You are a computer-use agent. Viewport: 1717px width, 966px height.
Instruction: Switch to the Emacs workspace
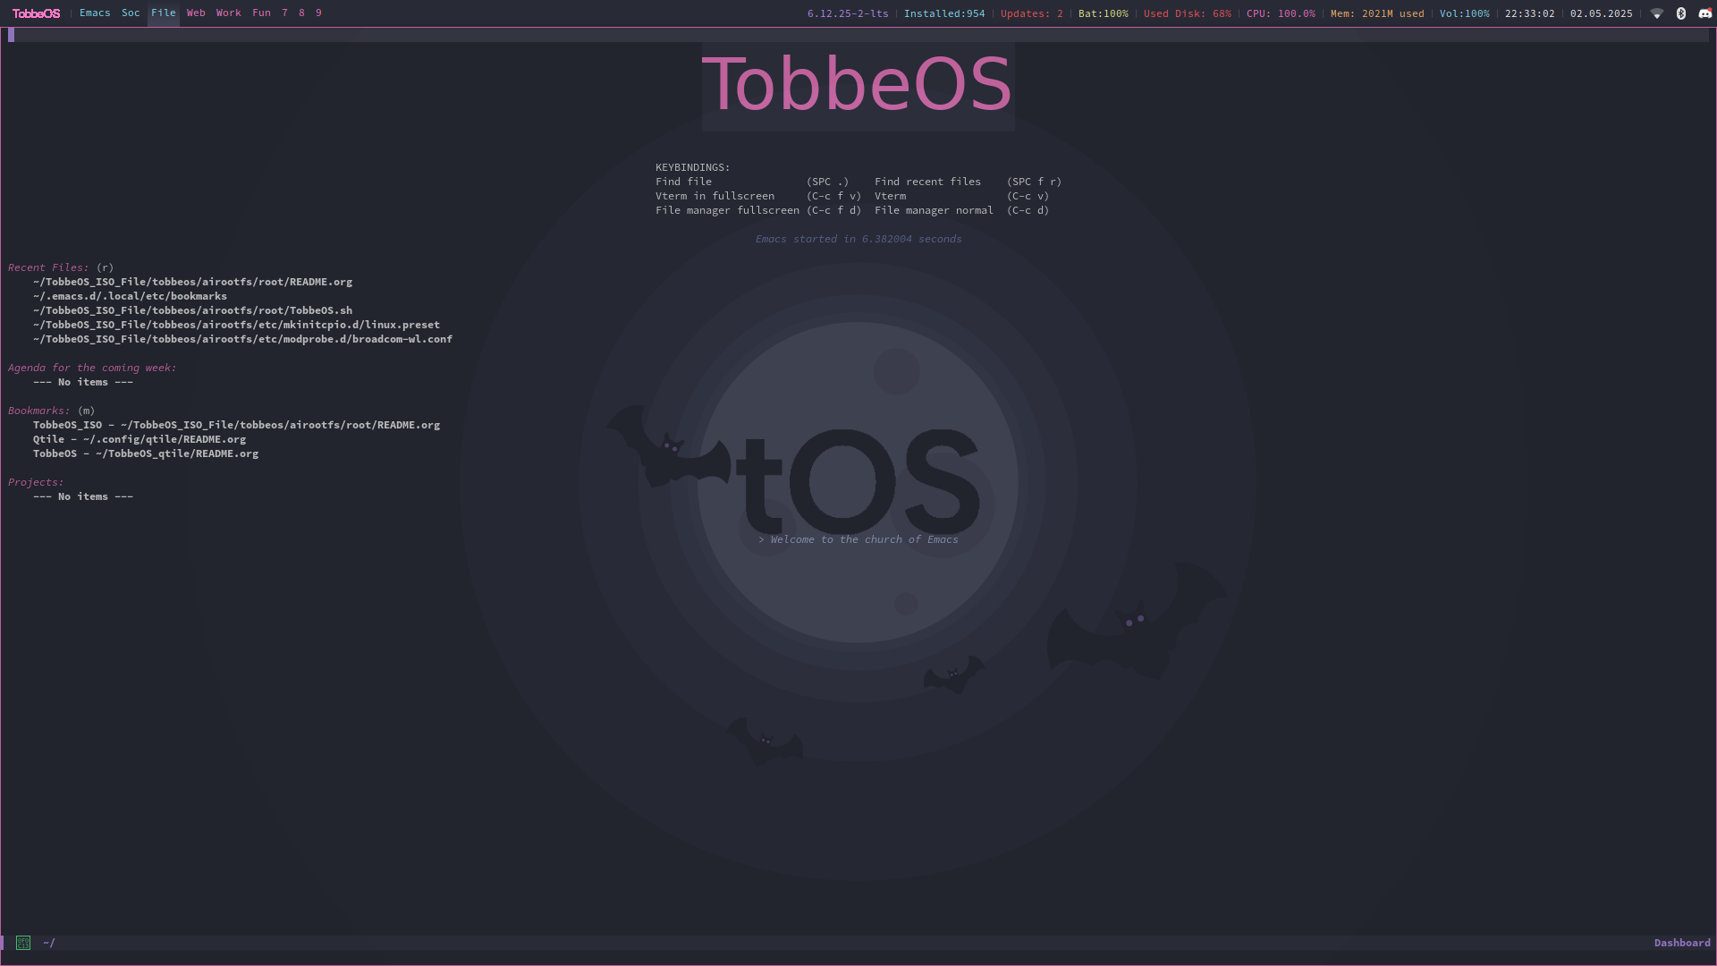pos(95,13)
